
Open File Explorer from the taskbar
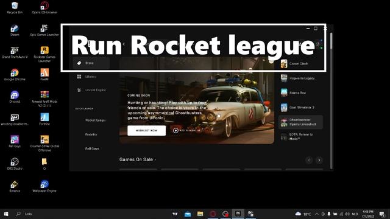[x=200, y=214]
